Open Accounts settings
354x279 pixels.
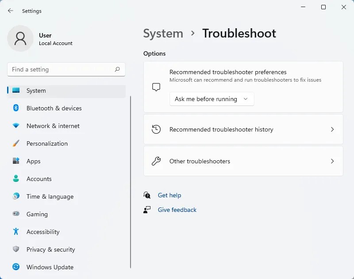point(38,179)
